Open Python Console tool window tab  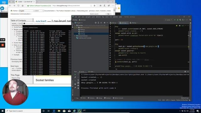(x=118, y=98)
